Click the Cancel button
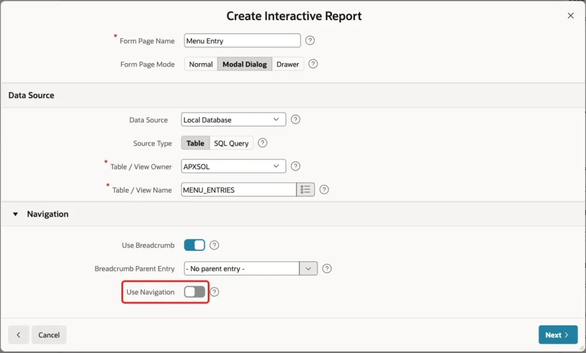The image size is (586, 353). point(49,335)
